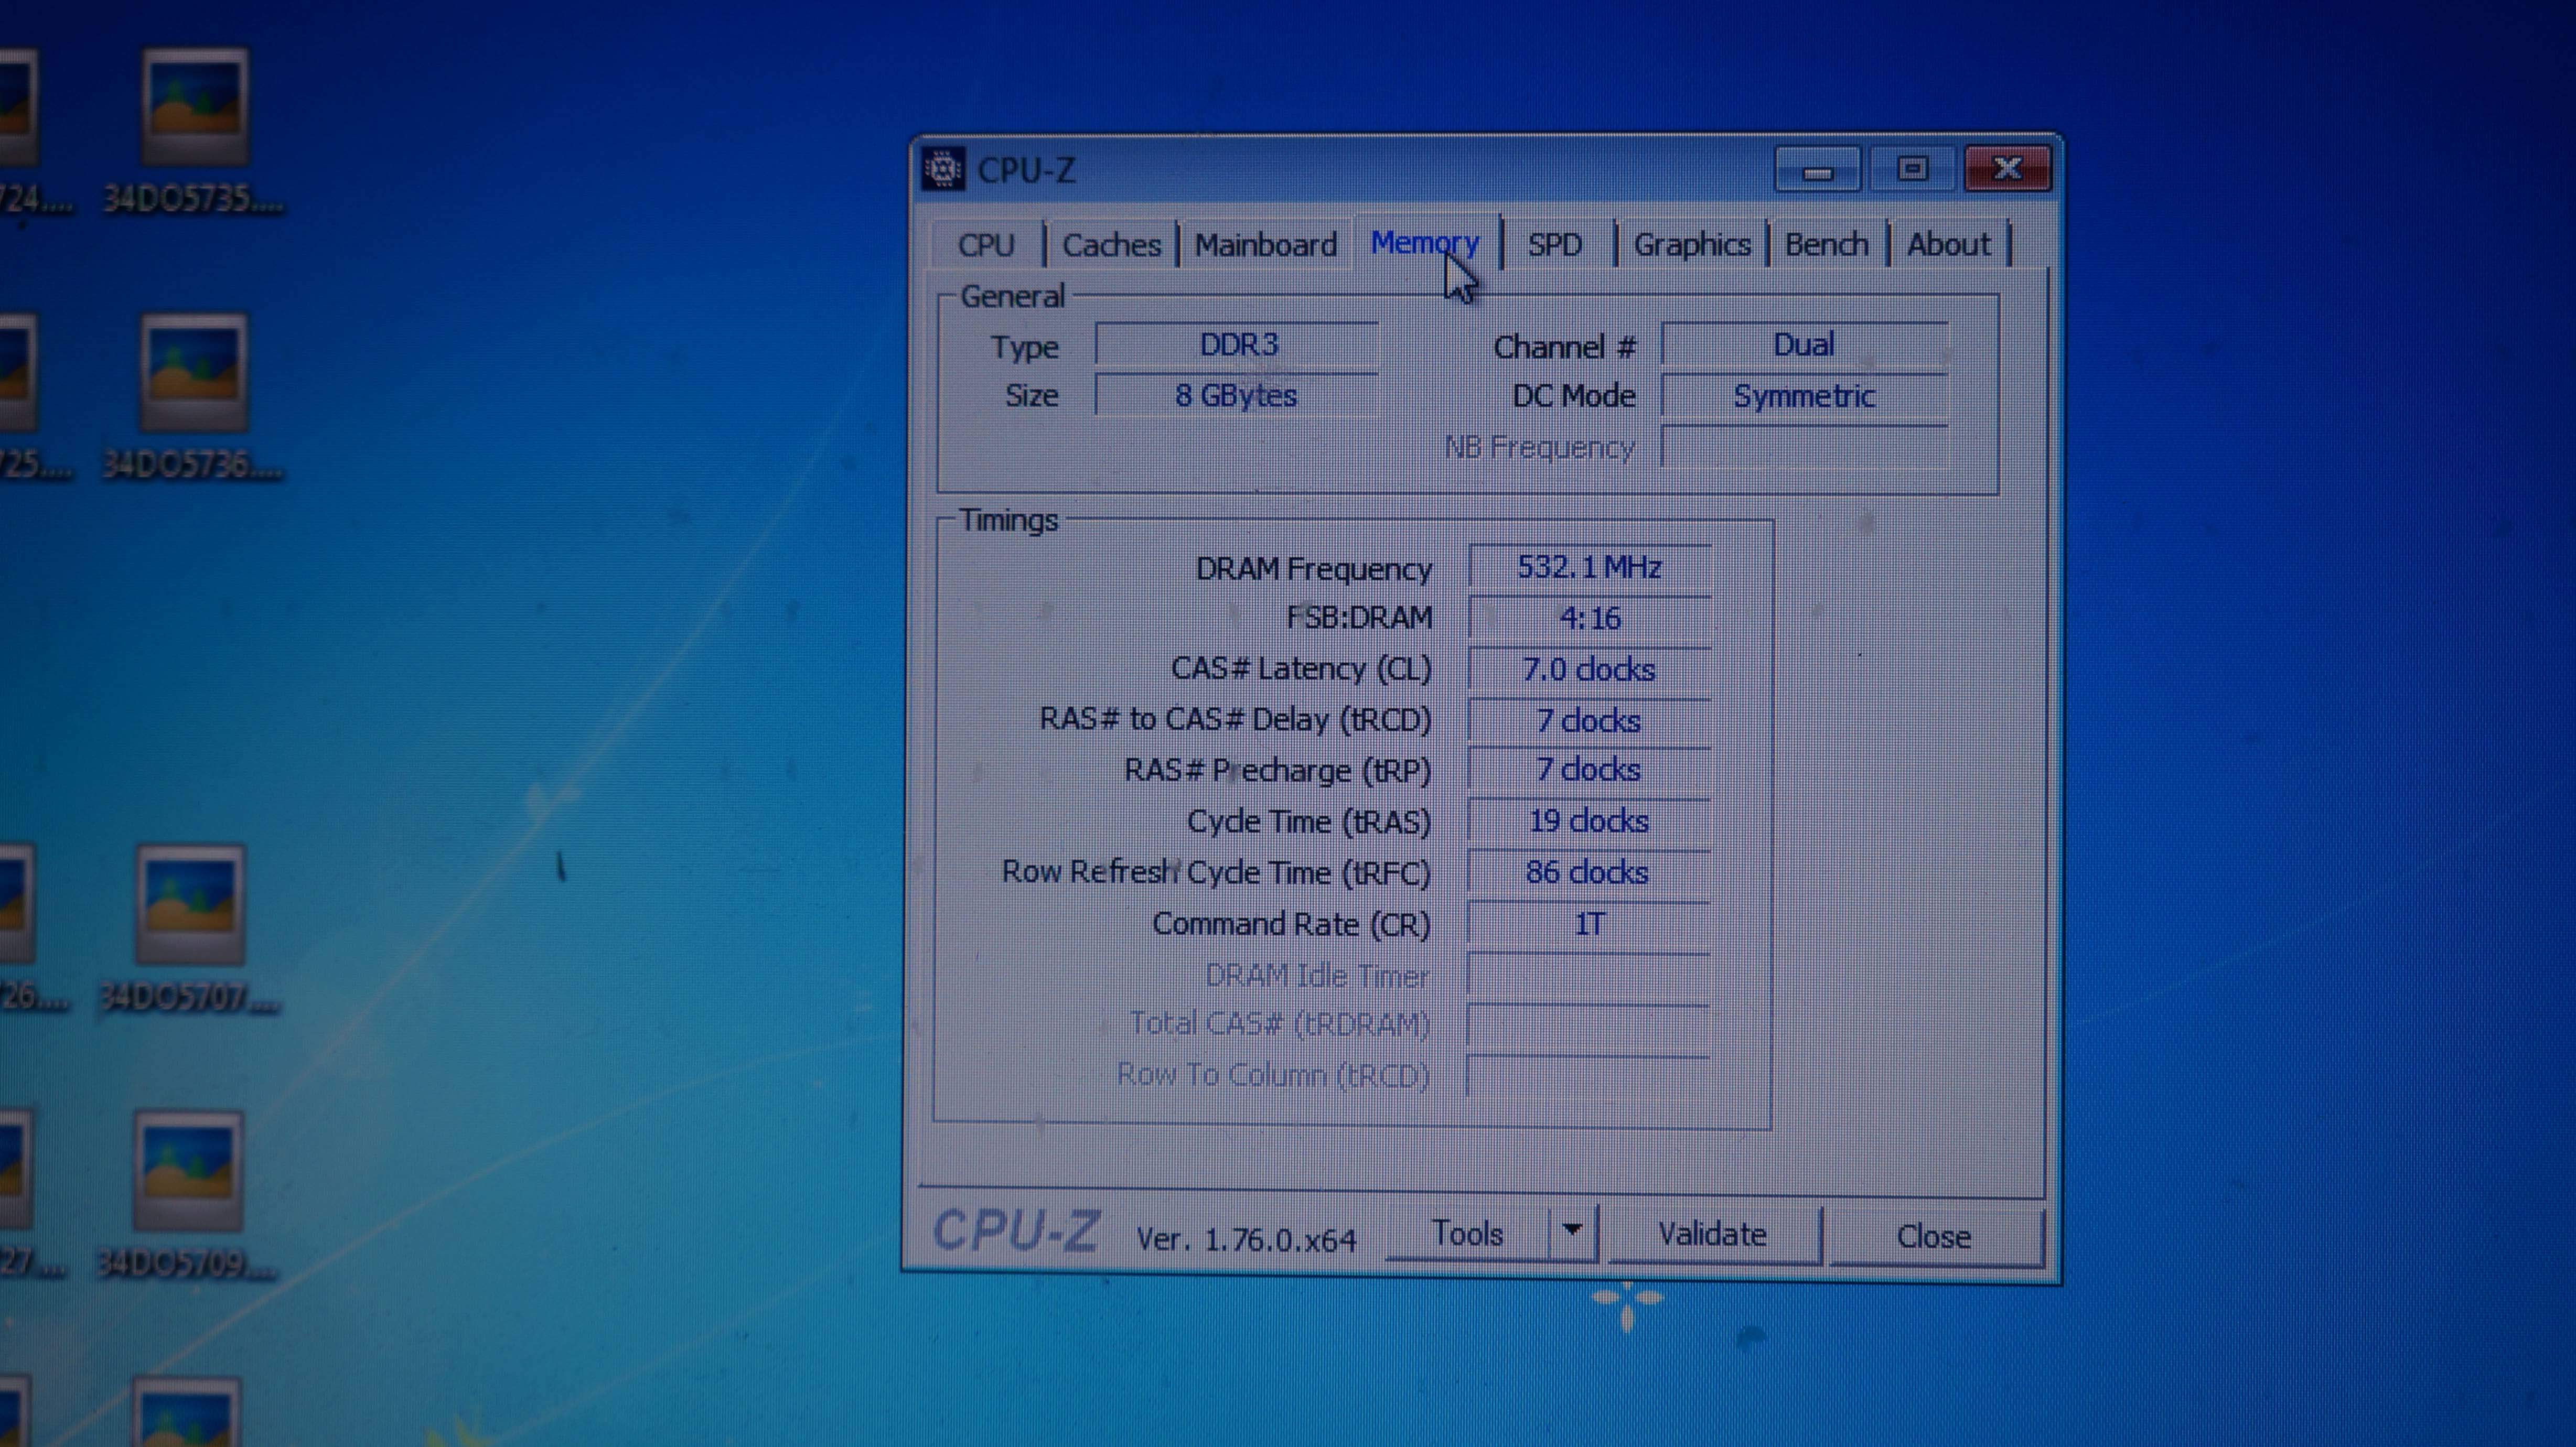
Task: Click the DRAM Frequency value field
Action: (1589, 568)
